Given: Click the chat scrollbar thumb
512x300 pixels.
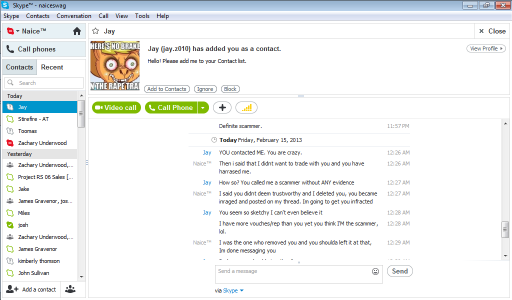Looking at the screenshot, I should click(505, 229).
